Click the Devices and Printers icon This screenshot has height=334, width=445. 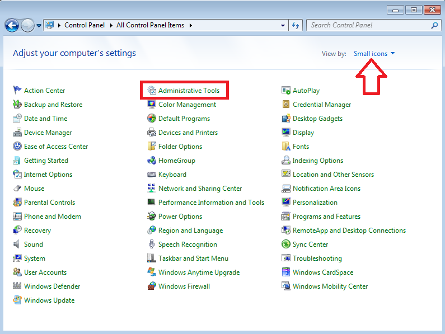[x=152, y=132]
